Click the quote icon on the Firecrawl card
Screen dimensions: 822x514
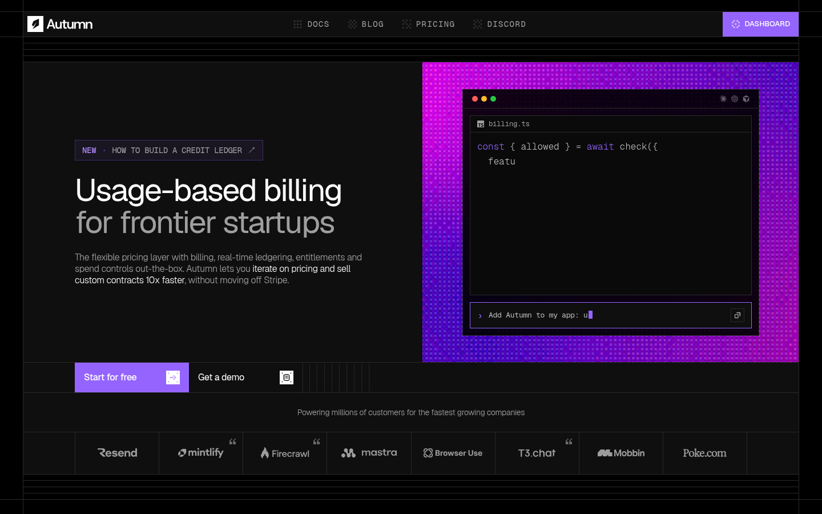316,441
